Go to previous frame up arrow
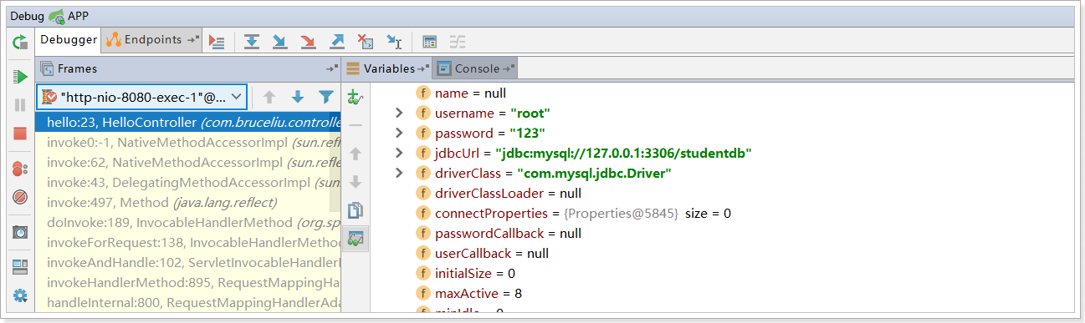 (269, 97)
